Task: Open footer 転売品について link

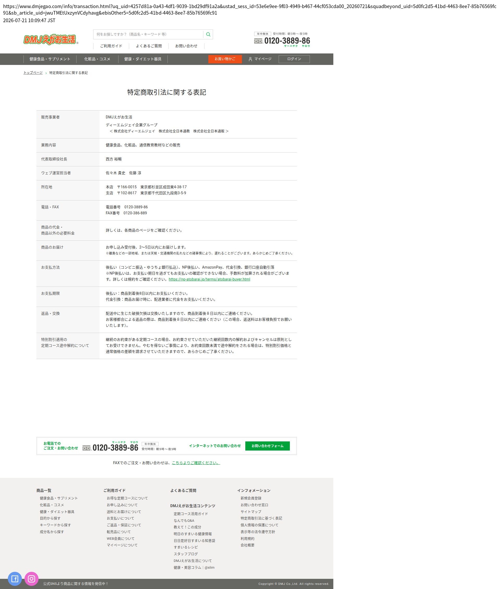Action: [119, 532]
